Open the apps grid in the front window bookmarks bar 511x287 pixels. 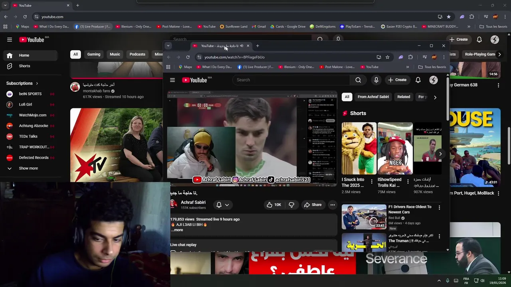click(168, 67)
